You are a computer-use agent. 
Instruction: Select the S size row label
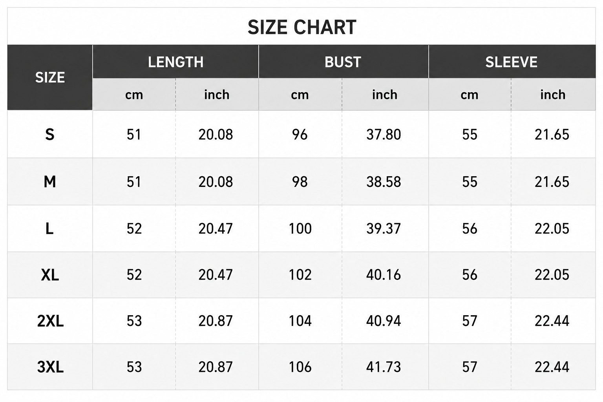click(x=49, y=135)
